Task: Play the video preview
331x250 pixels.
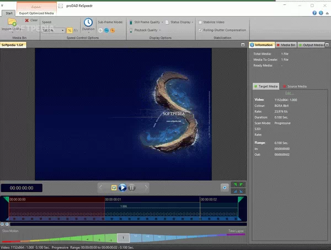Action: pyautogui.click(x=122, y=187)
